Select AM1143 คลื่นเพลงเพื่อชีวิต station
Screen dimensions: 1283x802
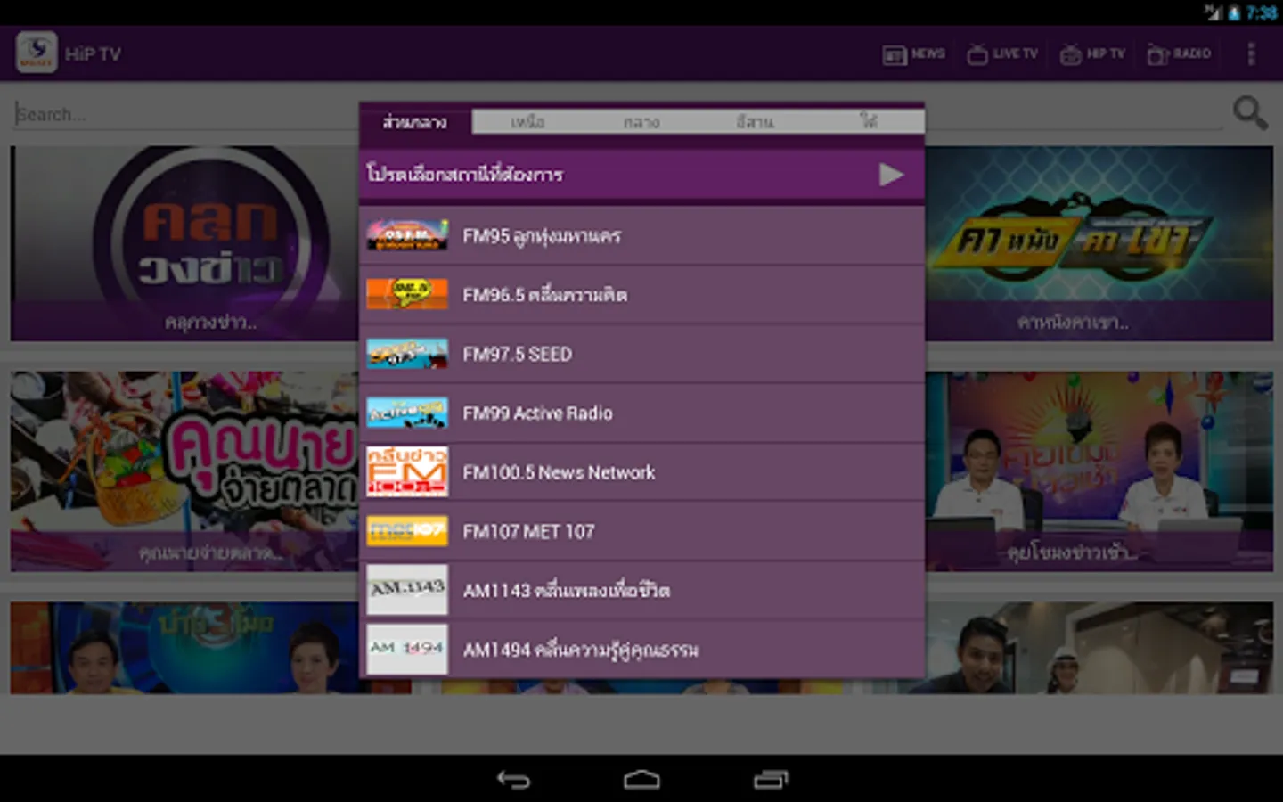click(641, 590)
